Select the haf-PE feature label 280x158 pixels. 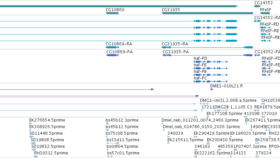pos(200,65)
